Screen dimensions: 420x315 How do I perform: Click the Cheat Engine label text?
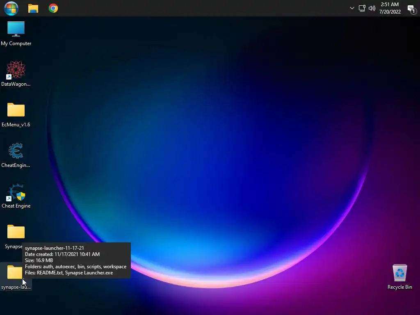(x=16, y=206)
